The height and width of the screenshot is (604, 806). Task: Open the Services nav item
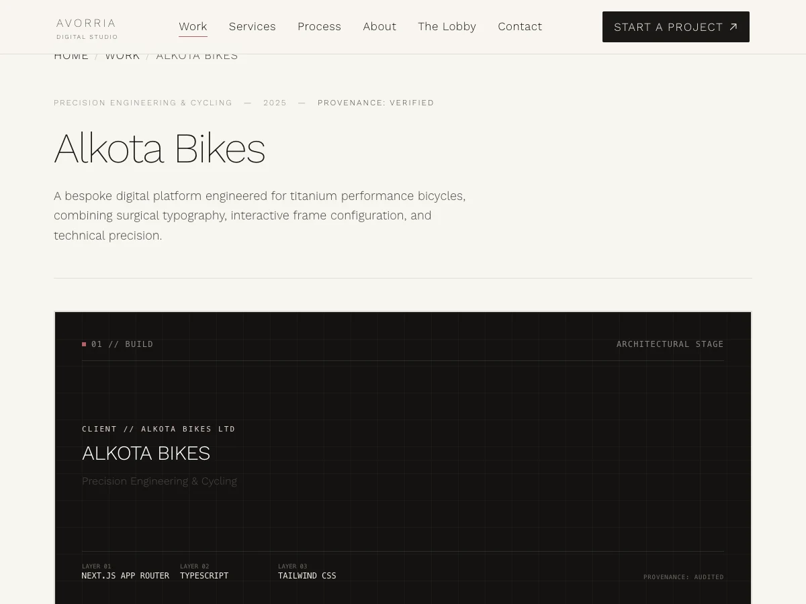[252, 27]
